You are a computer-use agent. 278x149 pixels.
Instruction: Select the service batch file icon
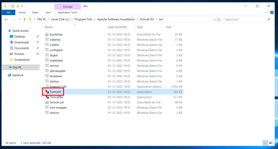(x=47, y=66)
